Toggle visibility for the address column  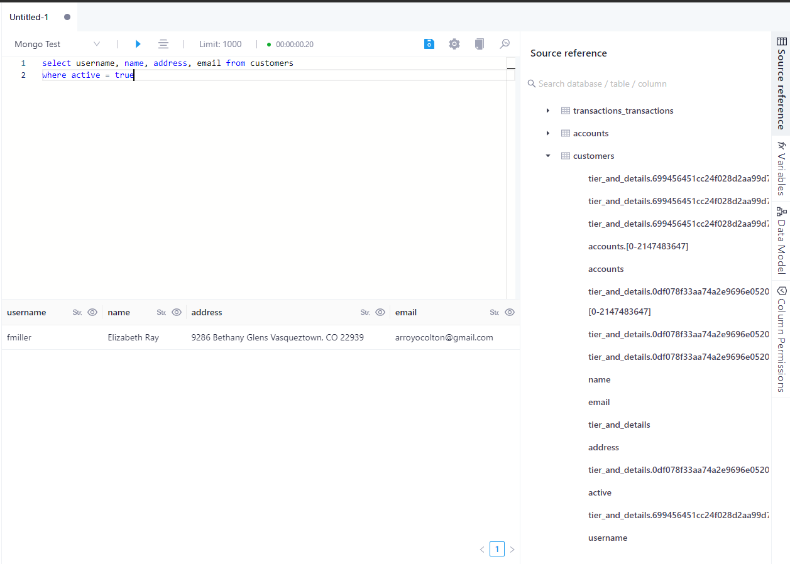(x=380, y=312)
